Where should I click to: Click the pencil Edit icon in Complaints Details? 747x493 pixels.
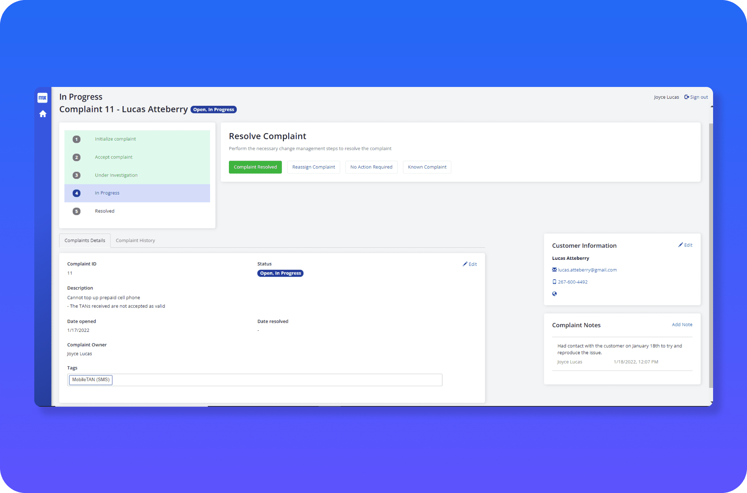coord(465,264)
